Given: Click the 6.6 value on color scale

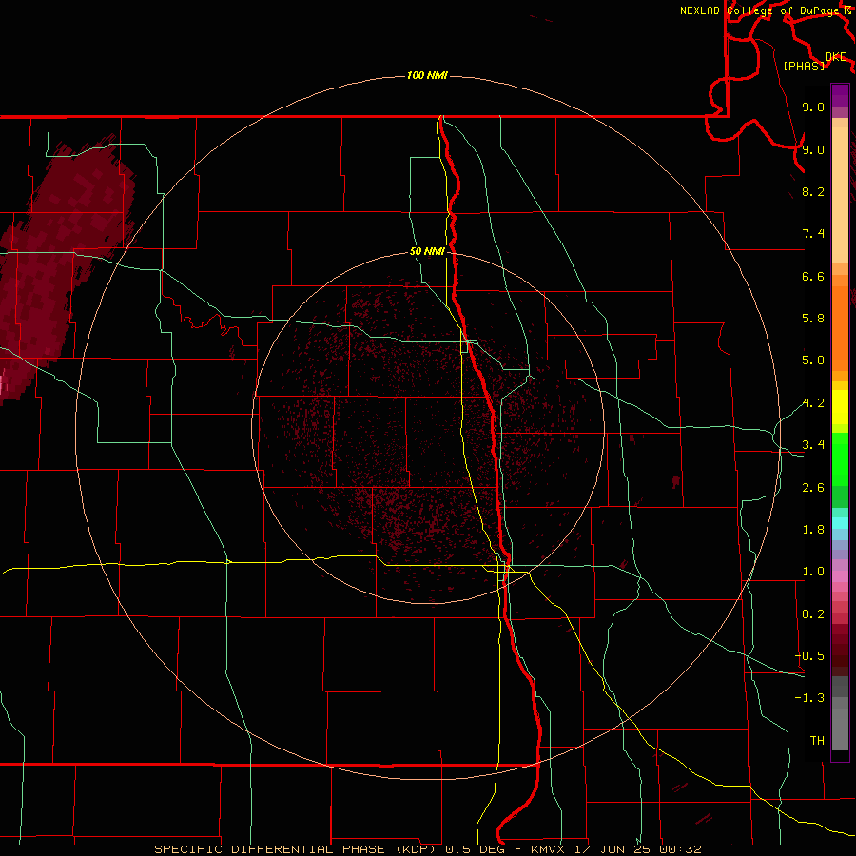Looking at the screenshot, I should (813, 276).
